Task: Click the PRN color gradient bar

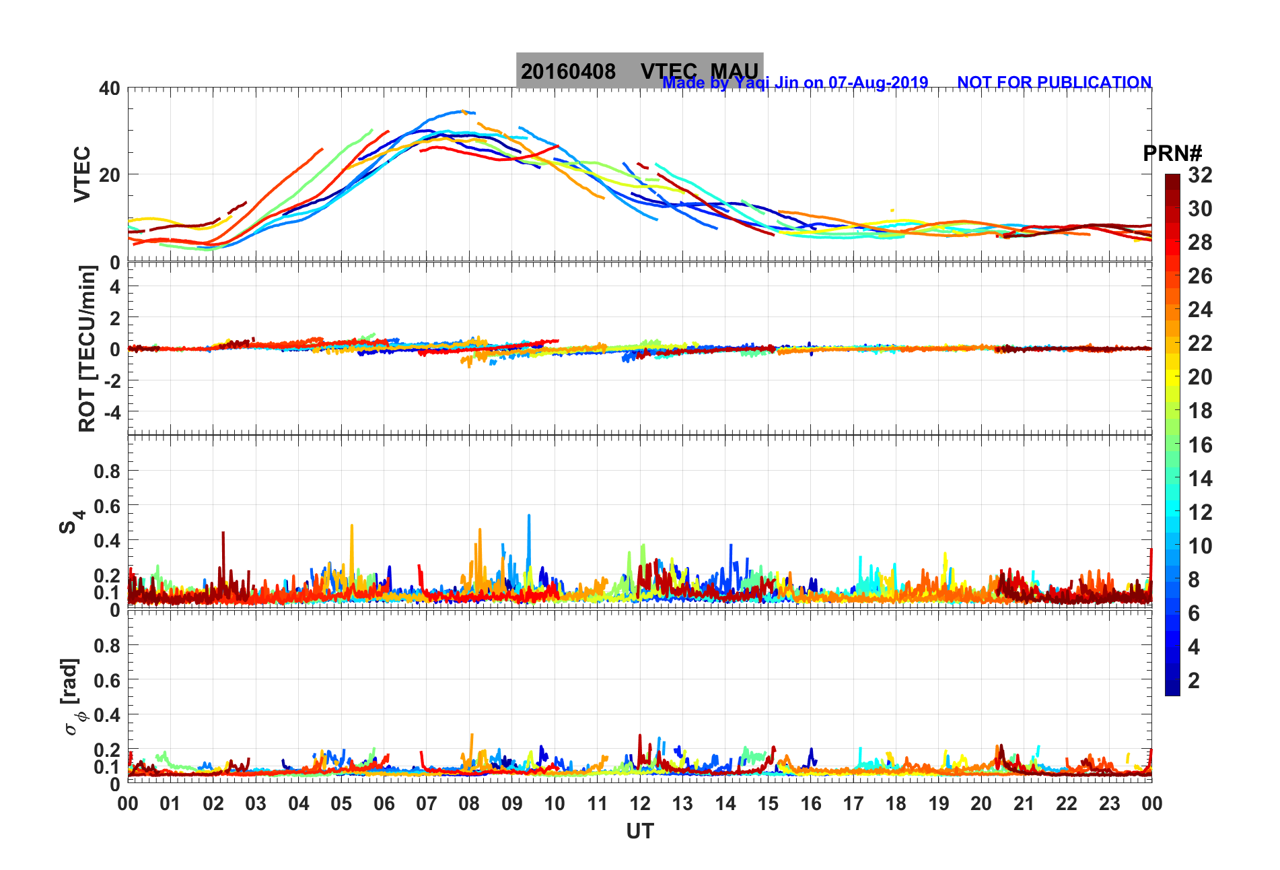Action: click(x=1172, y=435)
